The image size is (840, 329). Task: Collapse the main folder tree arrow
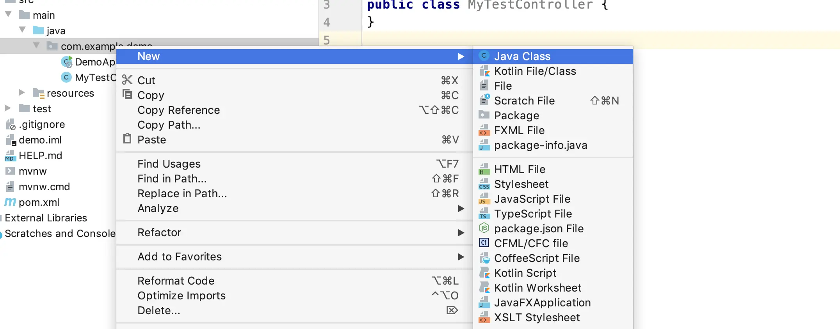(8, 15)
